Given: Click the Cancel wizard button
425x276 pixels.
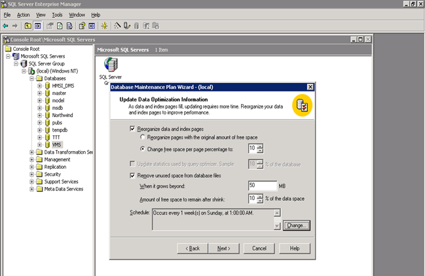Looking at the screenshot, I should [x=259, y=249].
